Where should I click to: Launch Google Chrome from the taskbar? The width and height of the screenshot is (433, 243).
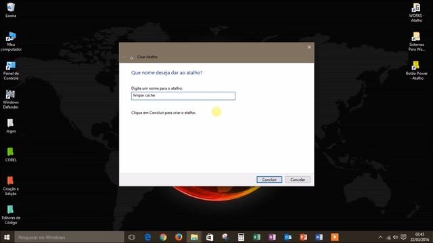[x=163, y=237]
